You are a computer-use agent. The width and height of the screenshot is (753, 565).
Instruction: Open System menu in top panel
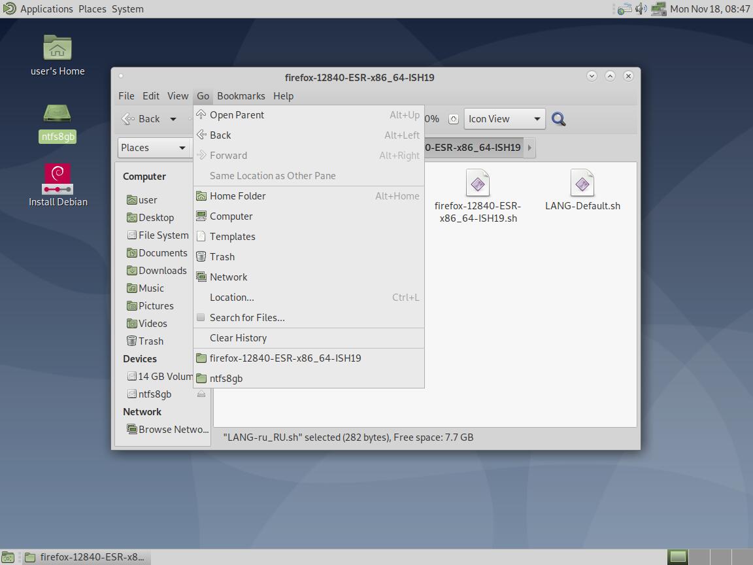127,9
